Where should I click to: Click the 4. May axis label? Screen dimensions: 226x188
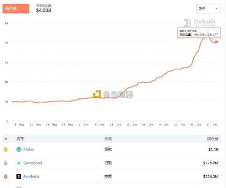19,125
